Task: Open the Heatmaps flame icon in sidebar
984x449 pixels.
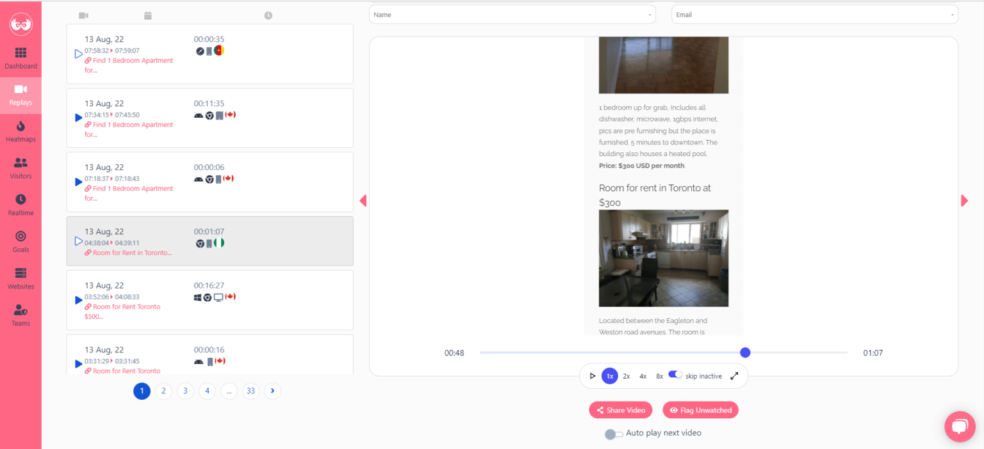Action: (20, 126)
